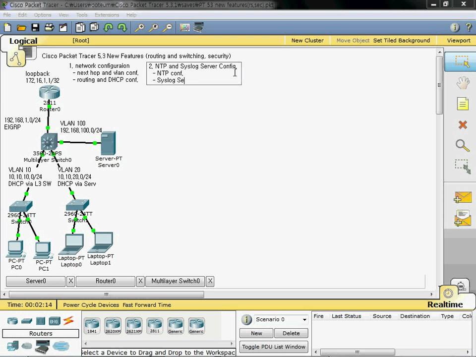The height and width of the screenshot is (357, 476).
Task: Open the Tools menu
Action: (82, 14)
